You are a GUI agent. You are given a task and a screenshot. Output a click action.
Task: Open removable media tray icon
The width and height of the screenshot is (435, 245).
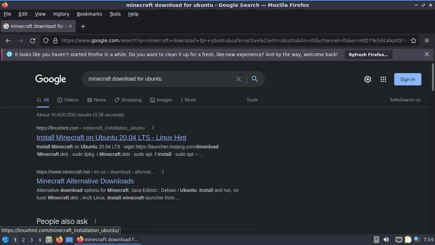(x=377, y=240)
